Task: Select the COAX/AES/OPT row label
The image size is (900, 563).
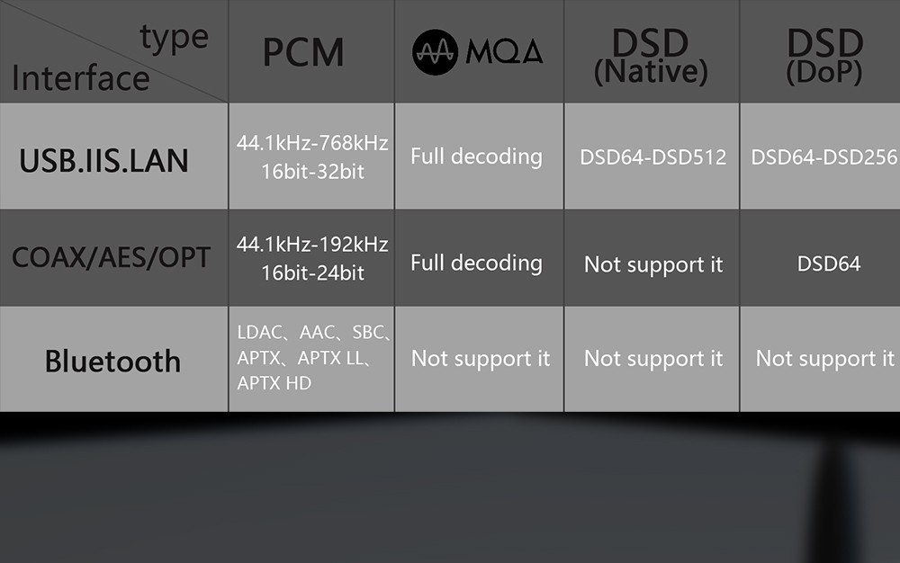Action: click(111, 258)
